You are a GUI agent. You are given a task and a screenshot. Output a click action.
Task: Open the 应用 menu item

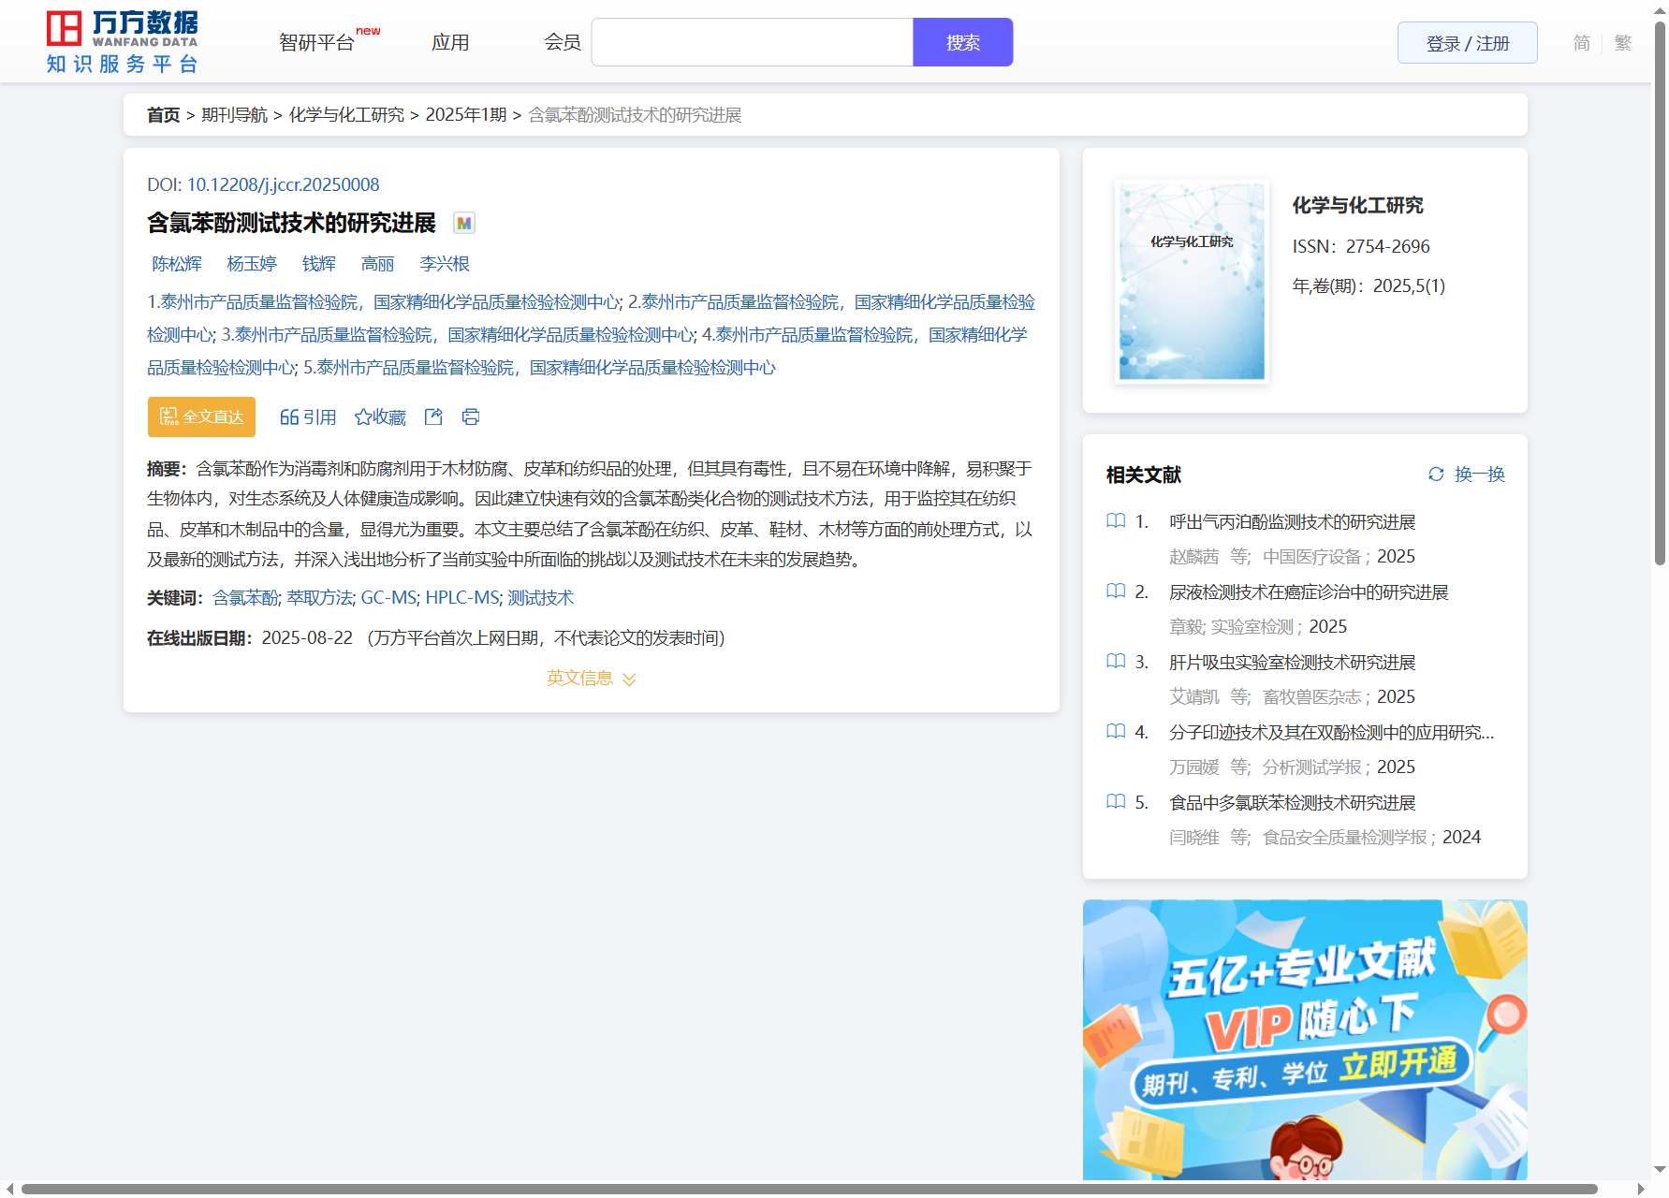point(450,43)
